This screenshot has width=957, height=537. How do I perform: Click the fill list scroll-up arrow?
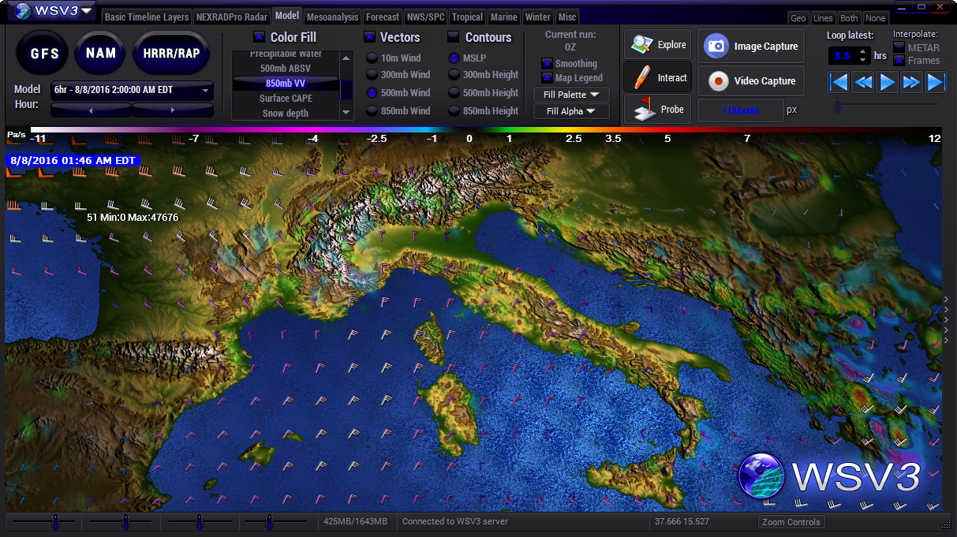click(346, 57)
